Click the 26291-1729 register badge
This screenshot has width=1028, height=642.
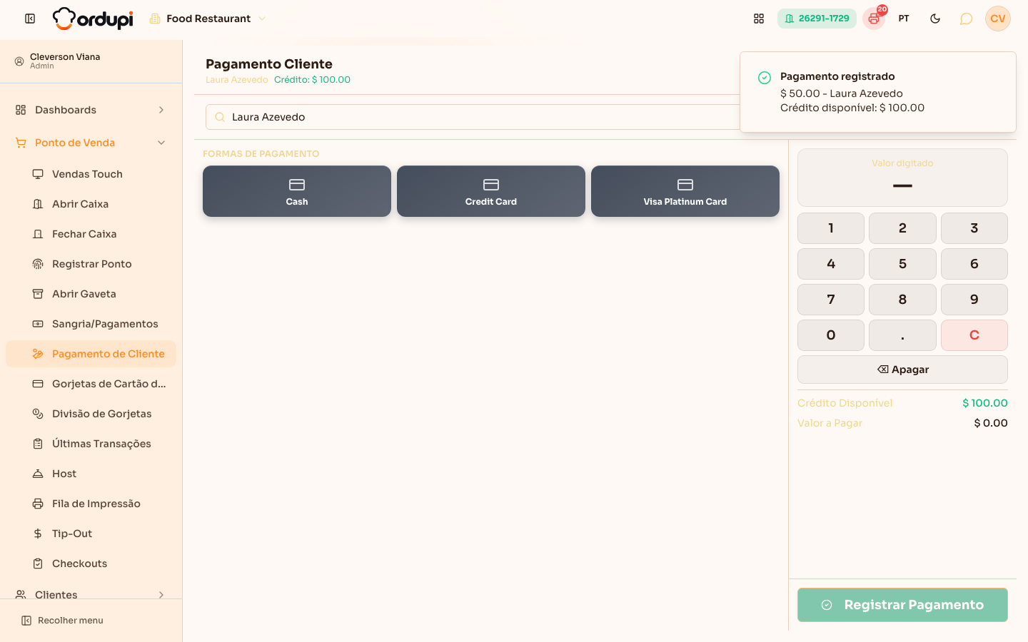[817, 19]
